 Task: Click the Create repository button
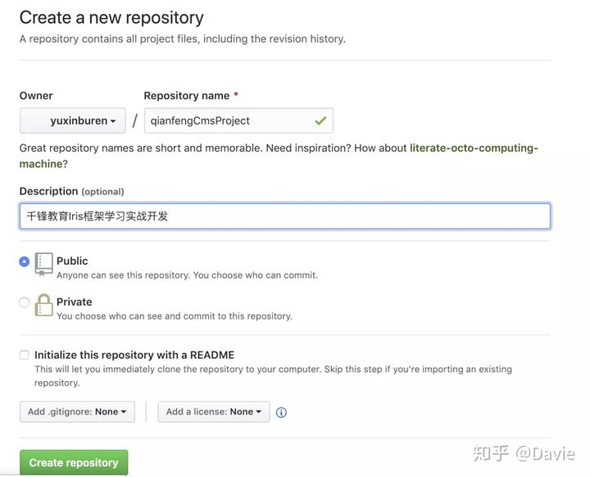click(x=74, y=463)
